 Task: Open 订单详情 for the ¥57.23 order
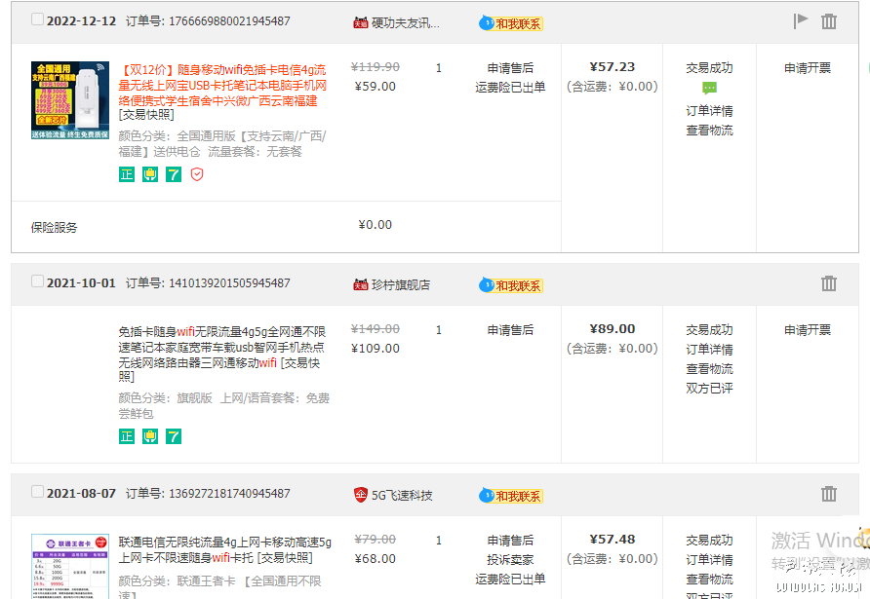(709, 110)
